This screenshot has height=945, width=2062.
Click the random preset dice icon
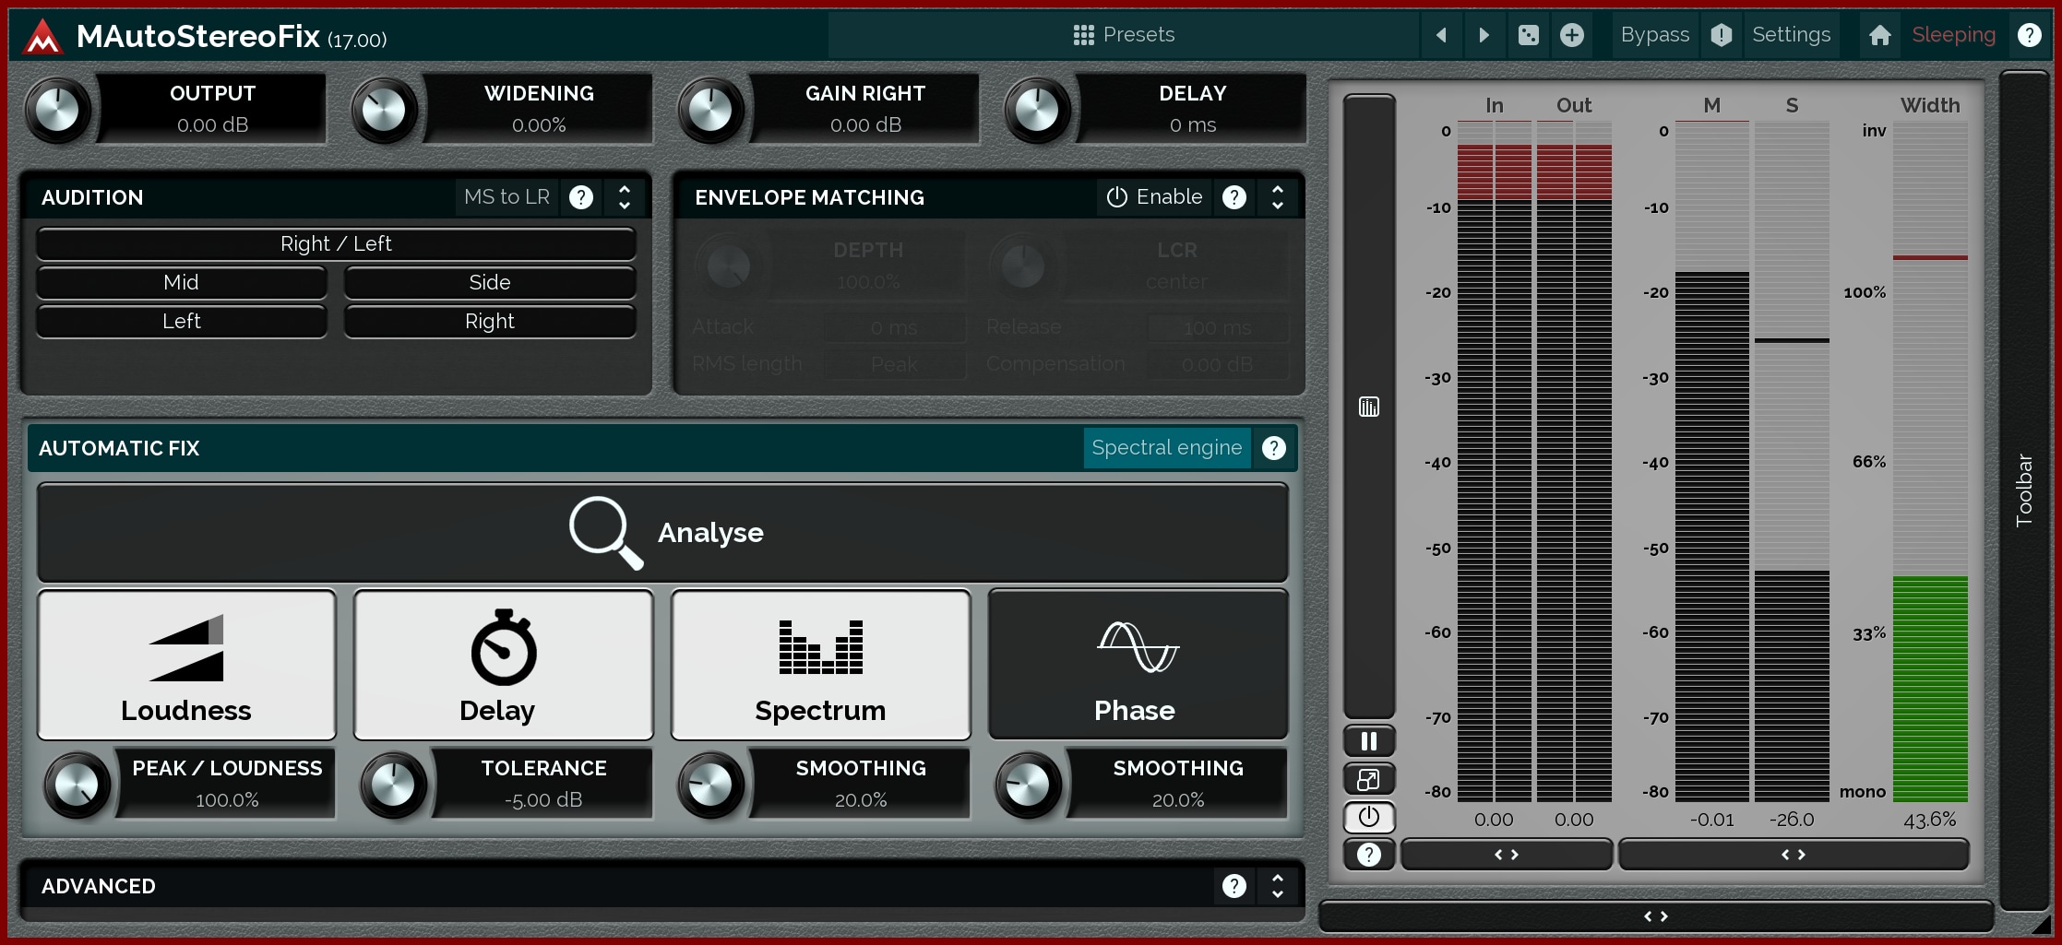(1528, 35)
